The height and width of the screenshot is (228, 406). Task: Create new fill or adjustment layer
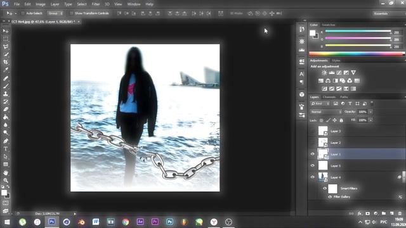pyautogui.click(x=376, y=213)
